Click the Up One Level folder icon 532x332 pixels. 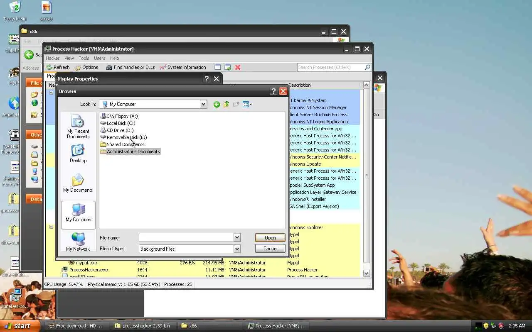coord(226,104)
